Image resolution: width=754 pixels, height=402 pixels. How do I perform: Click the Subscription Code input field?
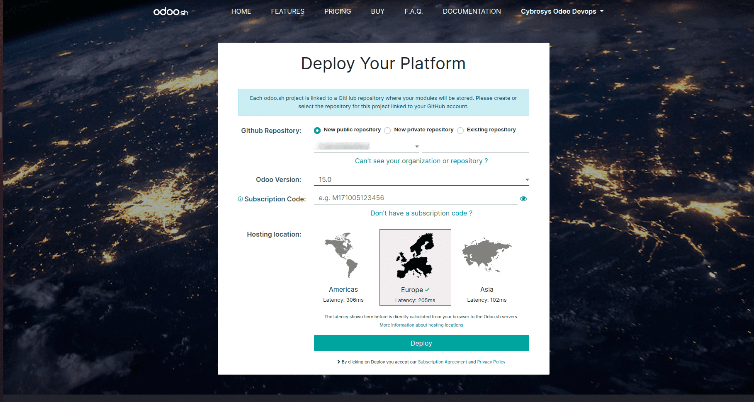tap(416, 198)
